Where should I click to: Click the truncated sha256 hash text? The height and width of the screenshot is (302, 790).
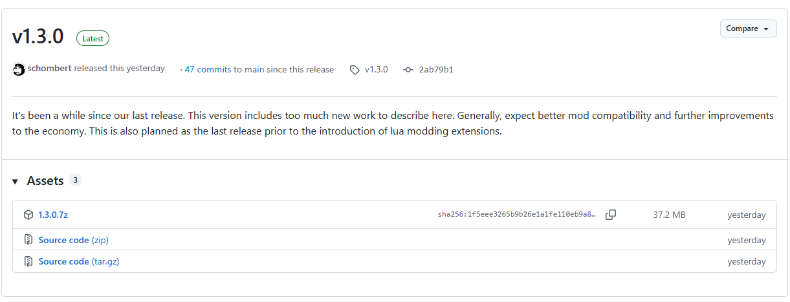point(517,215)
